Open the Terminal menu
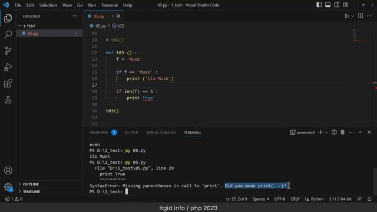Screen dimensions: 377x212 (110, 5)
